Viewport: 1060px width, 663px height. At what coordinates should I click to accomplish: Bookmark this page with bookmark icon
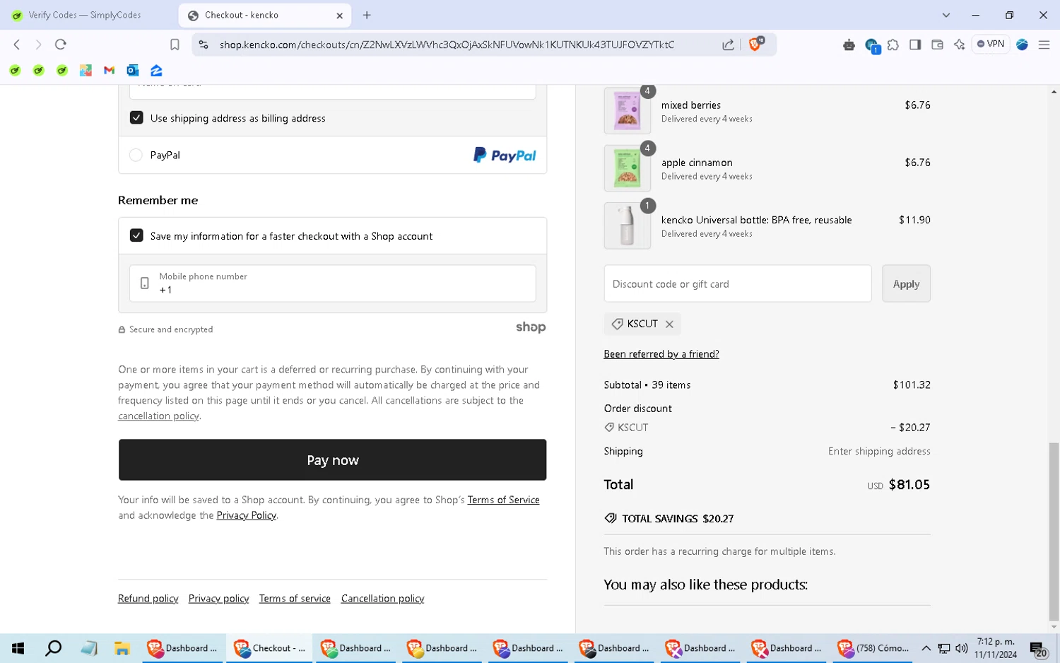click(175, 45)
